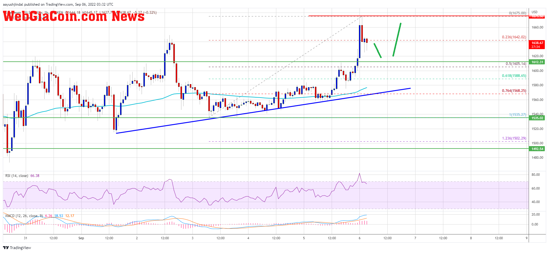Screen dimensions: 549x253
Task: Click the 1480.00 price axis label
Action: (537, 157)
